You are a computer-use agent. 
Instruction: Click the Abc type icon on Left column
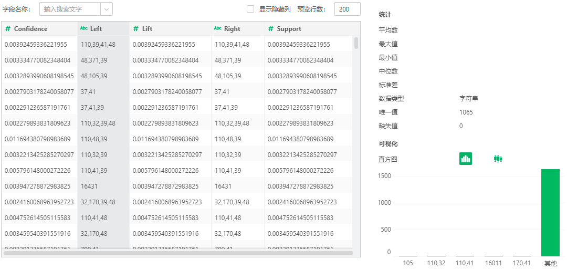click(x=84, y=29)
